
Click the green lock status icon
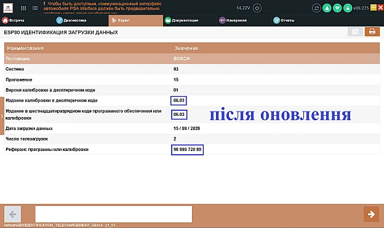[348, 8]
